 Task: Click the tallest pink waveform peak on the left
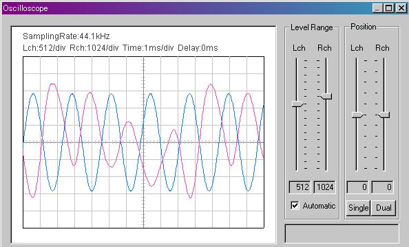[x=53, y=84]
